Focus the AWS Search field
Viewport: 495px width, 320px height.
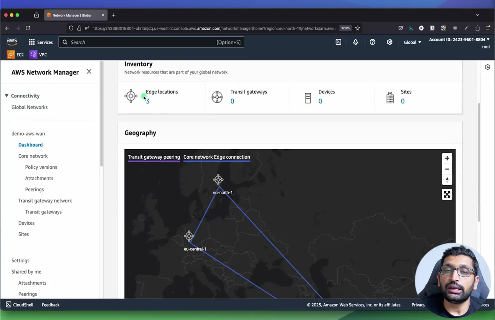point(151,42)
